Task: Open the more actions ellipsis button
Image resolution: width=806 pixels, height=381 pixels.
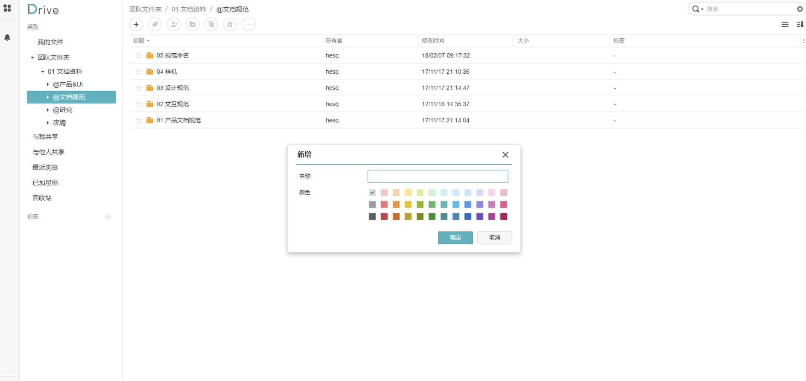Action: [249, 24]
